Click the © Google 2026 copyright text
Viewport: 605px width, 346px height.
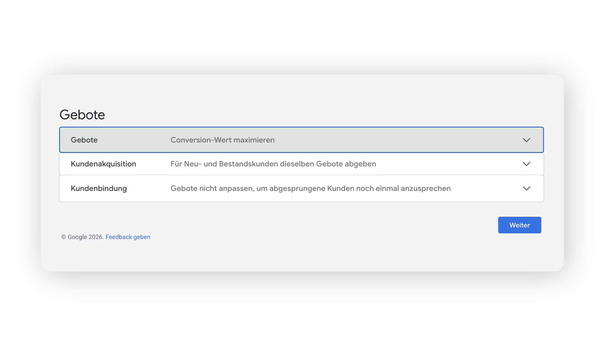pyautogui.click(x=83, y=237)
